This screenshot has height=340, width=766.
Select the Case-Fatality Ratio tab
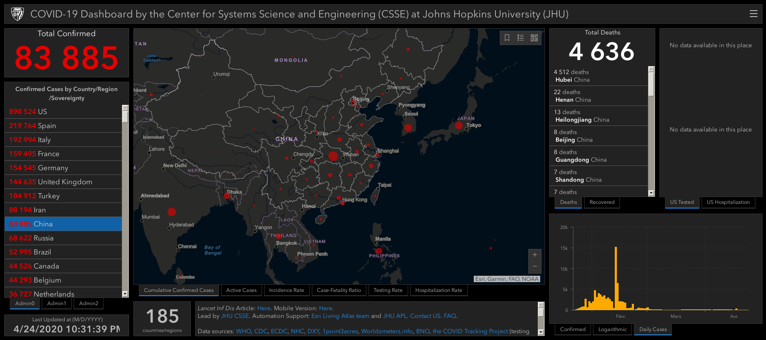(339, 290)
